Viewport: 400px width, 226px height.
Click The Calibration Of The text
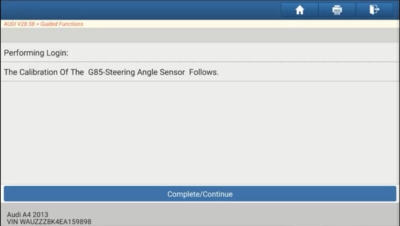click(44, 72)
